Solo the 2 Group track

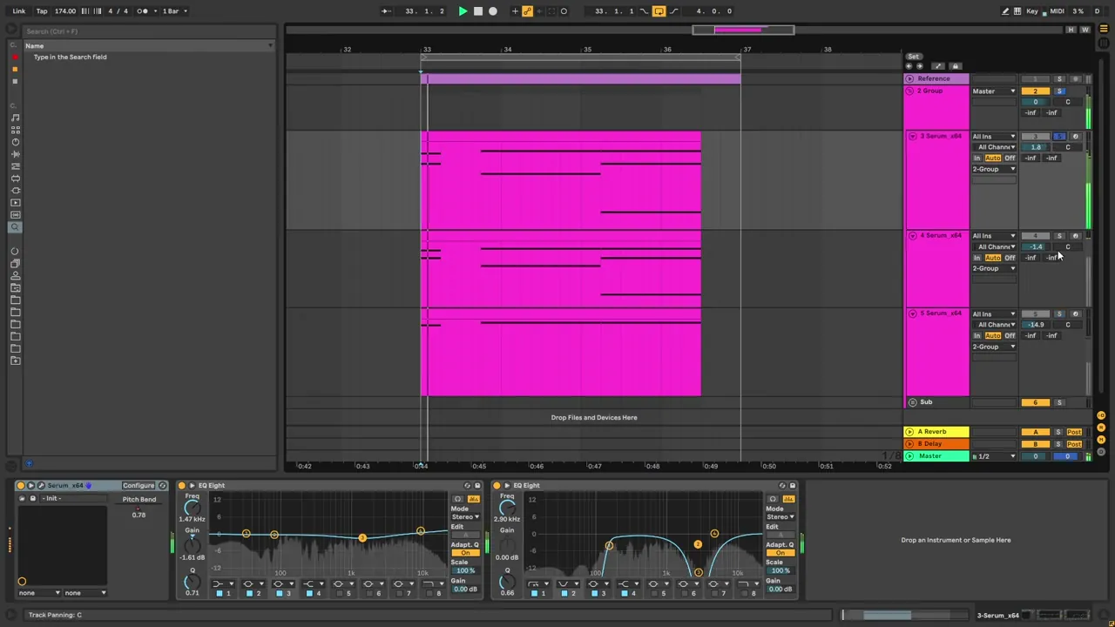point(1060,91)
